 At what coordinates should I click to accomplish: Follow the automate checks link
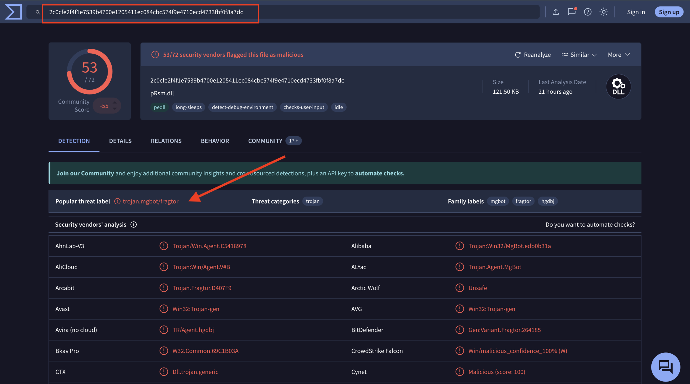[x=380, y=173]
